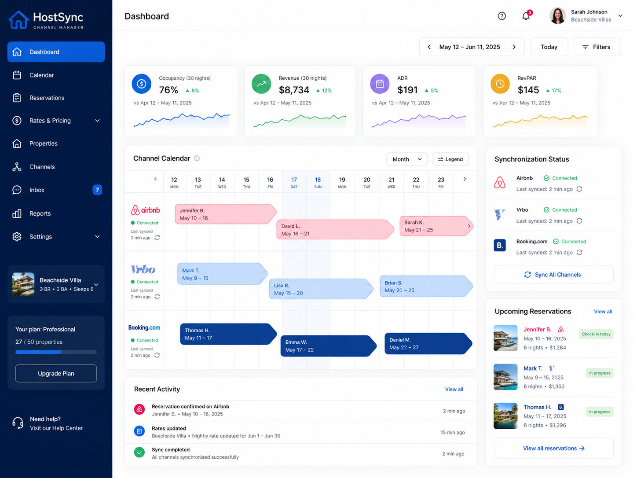This screenshot has width=637, height=478.
Task: Refresh Airbnb sync in Synchronization Status
Action: (x=579, y=189)
